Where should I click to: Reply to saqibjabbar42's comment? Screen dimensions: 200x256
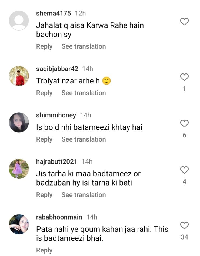pyautogui.click(x=44, y=93)
